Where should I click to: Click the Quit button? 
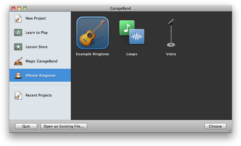click(26, 126)
